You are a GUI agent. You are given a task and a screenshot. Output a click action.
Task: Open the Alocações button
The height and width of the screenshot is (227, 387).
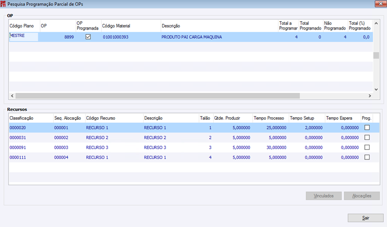(362, 196)
